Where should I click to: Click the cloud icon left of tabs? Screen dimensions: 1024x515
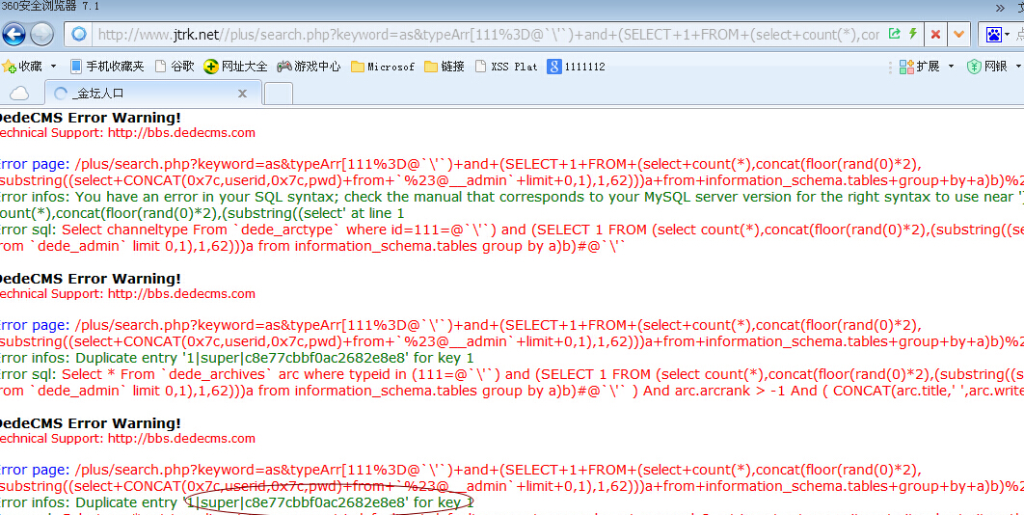click(19, 94)
